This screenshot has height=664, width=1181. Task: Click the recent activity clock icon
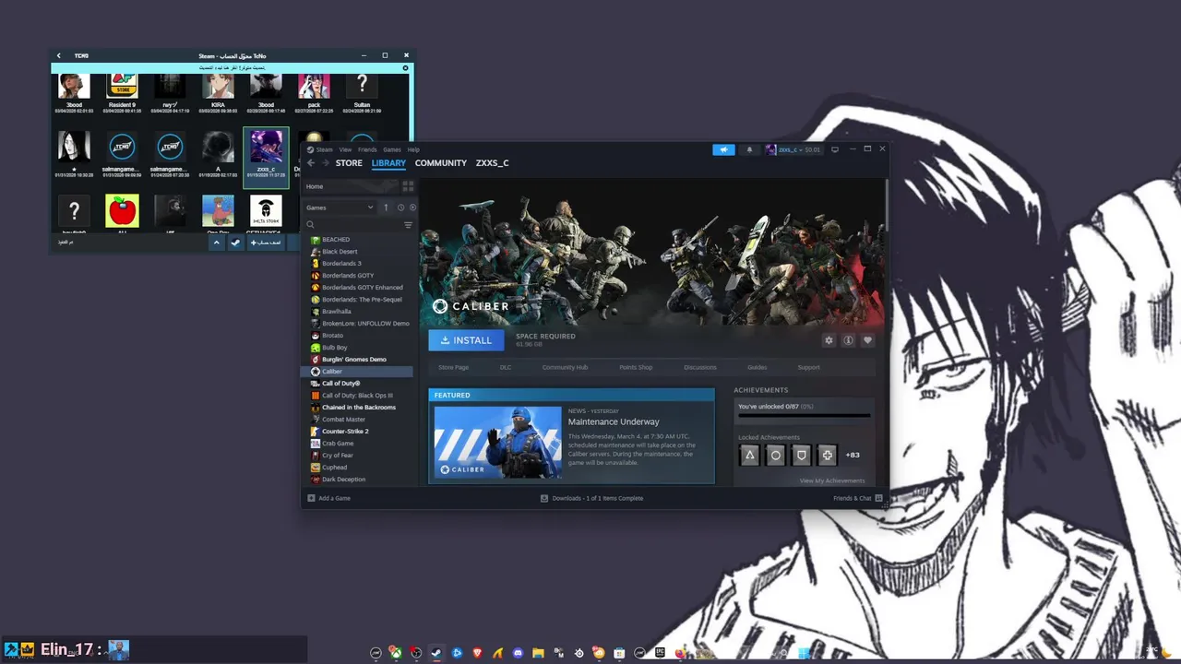(400, 207)
